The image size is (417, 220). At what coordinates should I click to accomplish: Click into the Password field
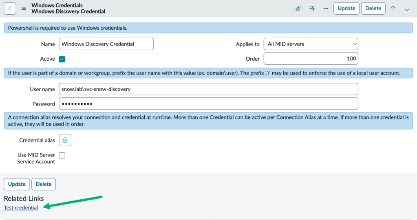point(208,103)
